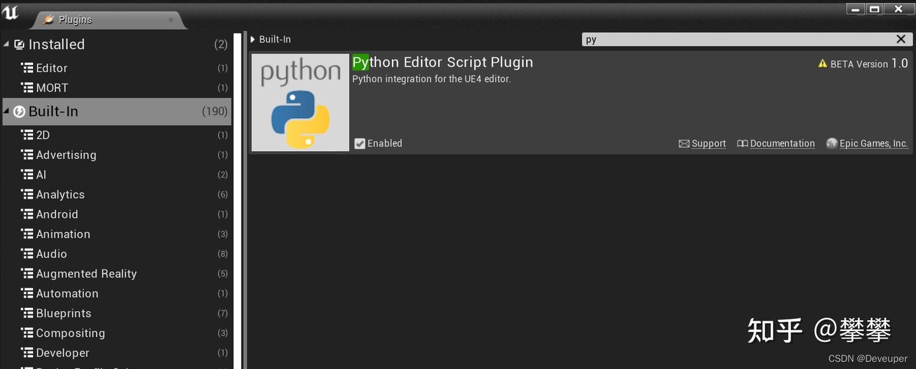Viewport: 916px width, 369px height.
Task: Click the Built-In category plug icon
Action: click(x=19, y=112)
